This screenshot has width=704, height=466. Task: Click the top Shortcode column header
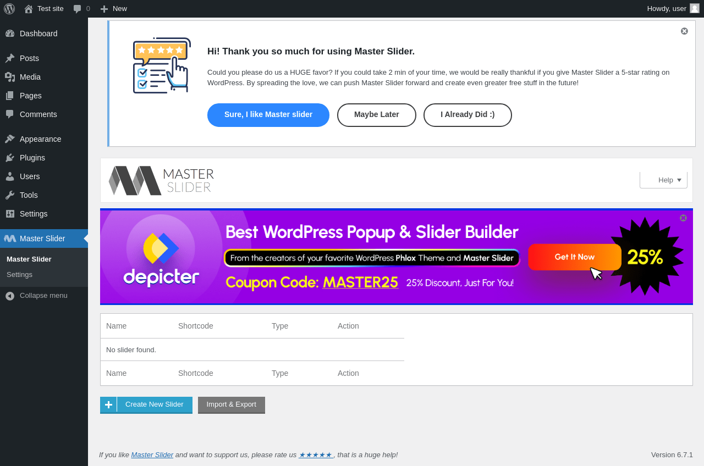196,326
